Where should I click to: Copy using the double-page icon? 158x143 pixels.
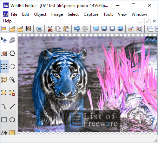tap(58, 29)
